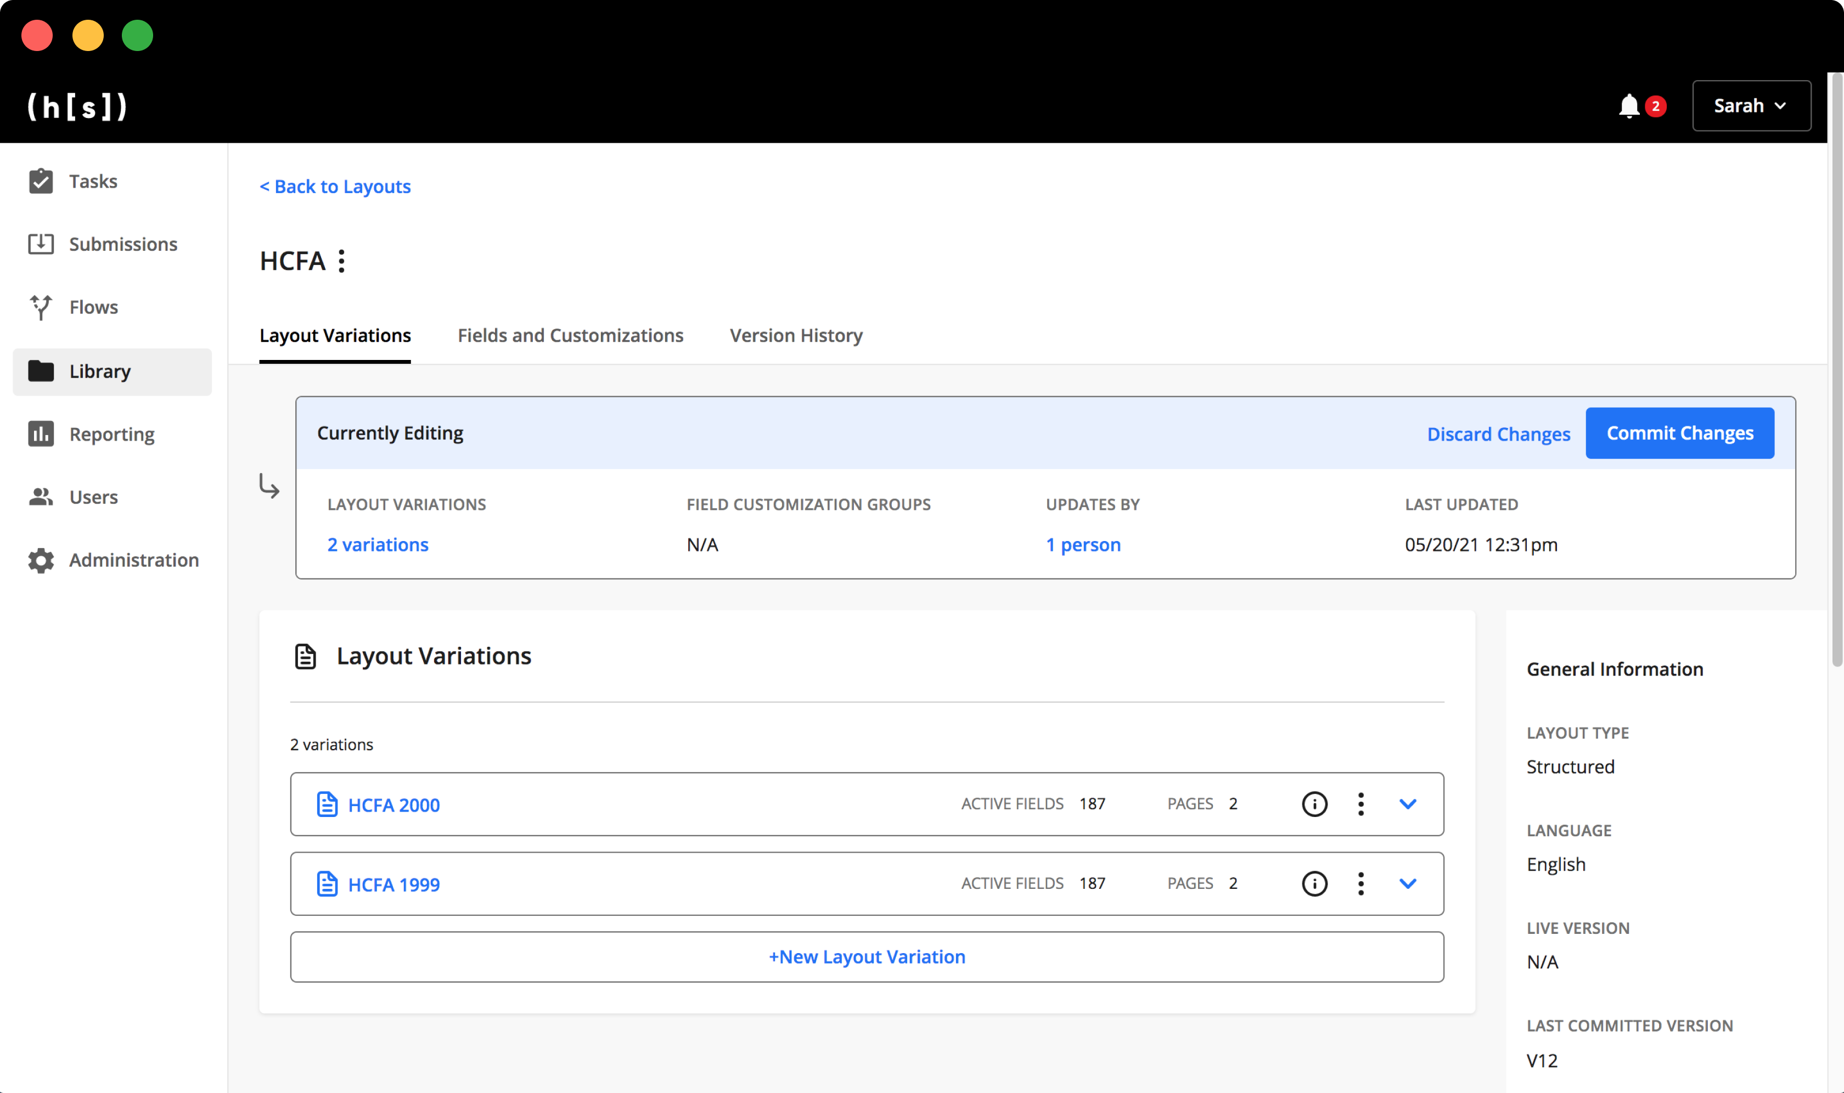Click the notification bell icon
1844x1093 pixels.
[x=1628, y=106]
